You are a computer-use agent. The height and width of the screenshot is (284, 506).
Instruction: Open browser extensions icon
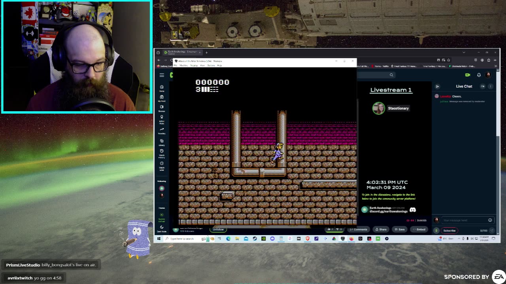point(489,60)
